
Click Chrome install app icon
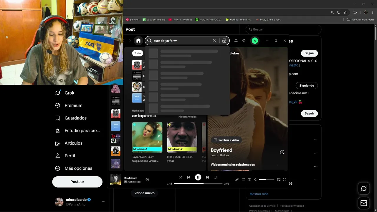pyautogui.click(x=339, y=12)
